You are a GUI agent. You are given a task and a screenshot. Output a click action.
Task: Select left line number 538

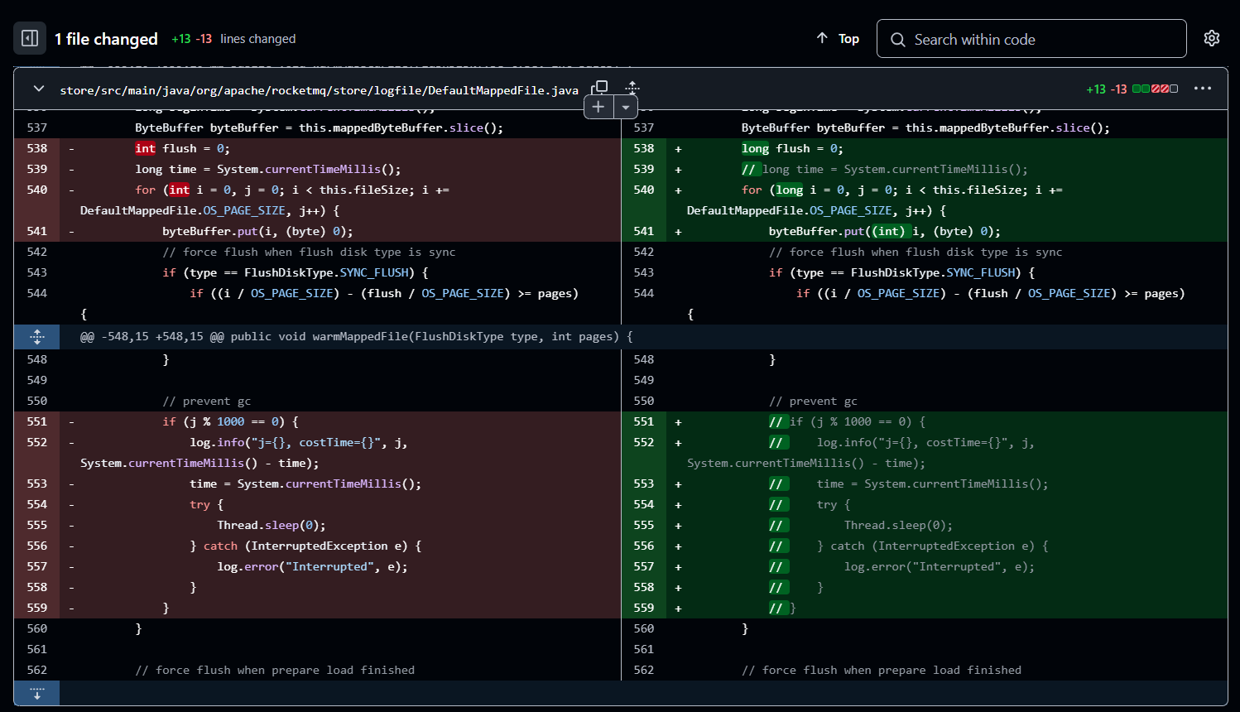tap(37, 148)
